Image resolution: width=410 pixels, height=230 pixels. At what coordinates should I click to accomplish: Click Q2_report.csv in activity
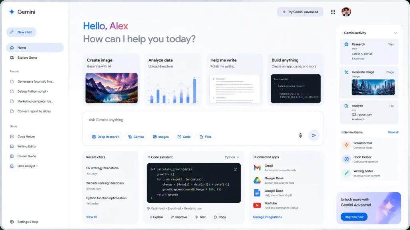(x=362, y=115)
